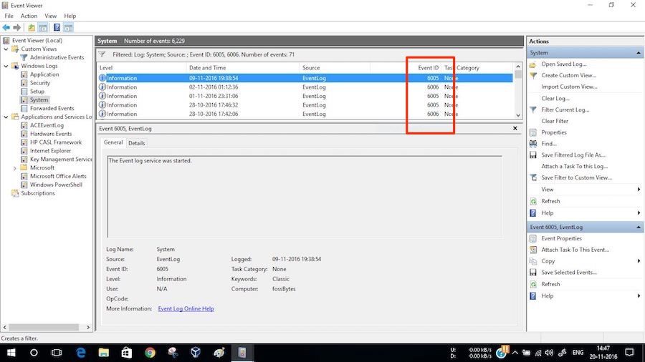The height and width of the screenshot is (362, 645).
Task: Select Windows PowerShell log in tree
Action: click(x=56, y=185)
